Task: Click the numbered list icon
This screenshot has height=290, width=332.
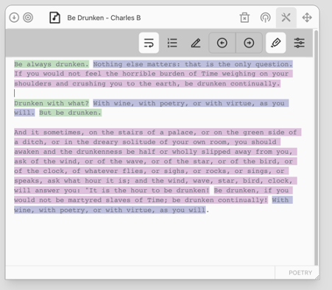Action: (172, 43)
